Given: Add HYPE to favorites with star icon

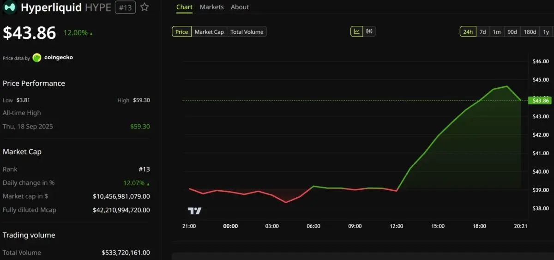Looking at the screenshot, I should [x=145, y=7].
